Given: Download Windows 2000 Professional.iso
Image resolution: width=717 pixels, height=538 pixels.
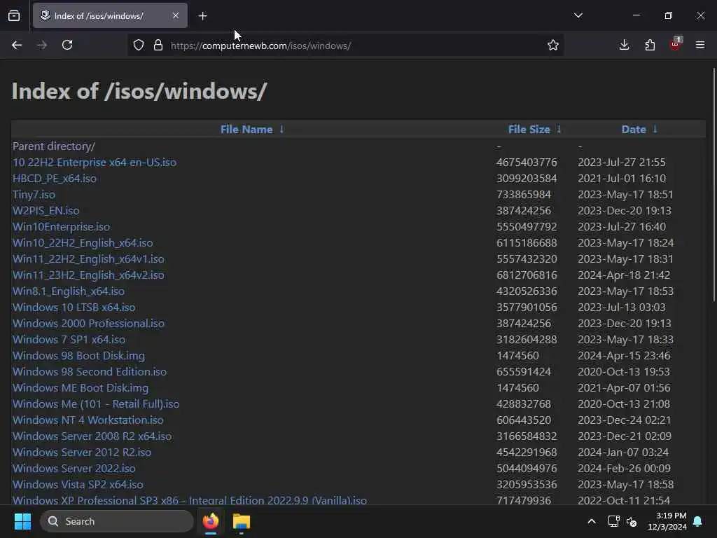Looking at the screenshot, I should (88, 324).
